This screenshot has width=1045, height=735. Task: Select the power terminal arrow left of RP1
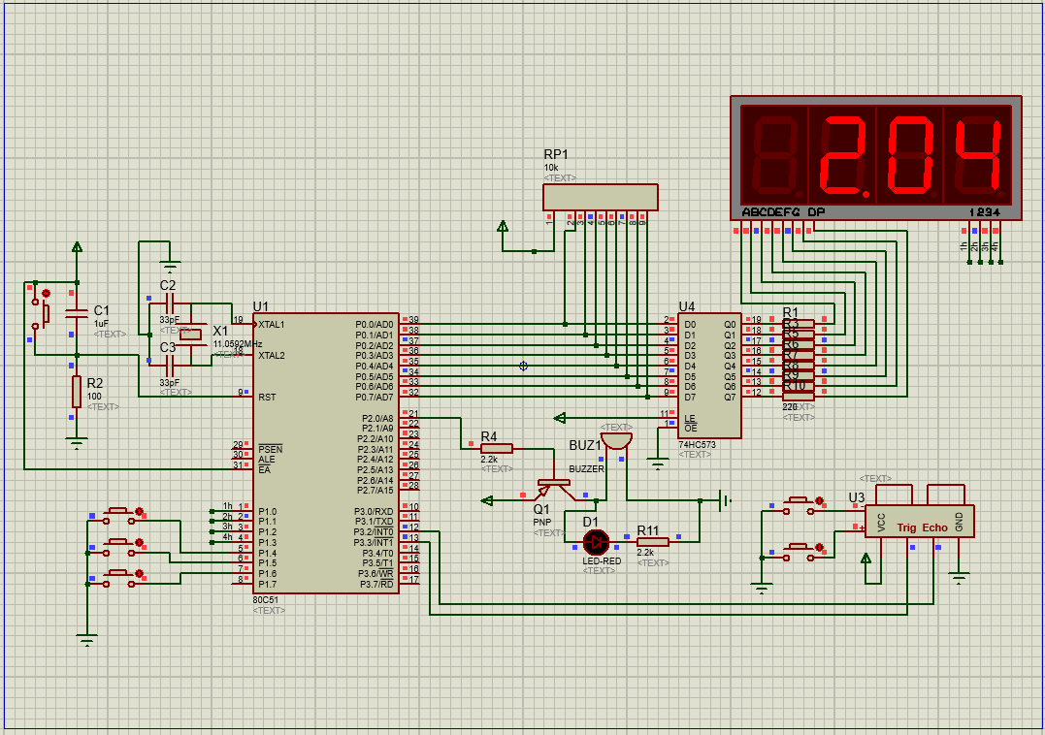504,226
